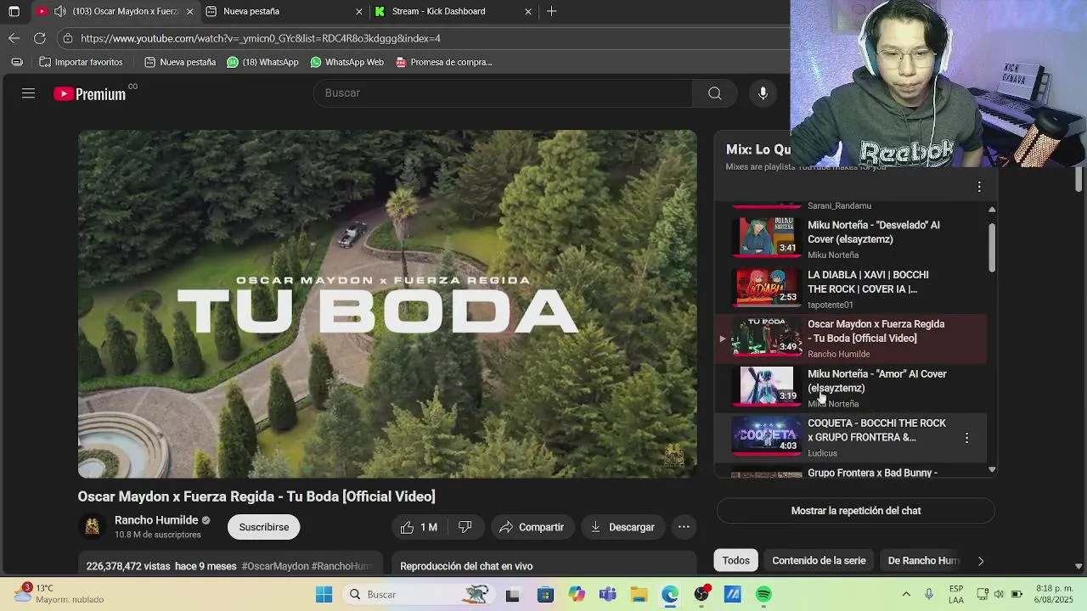Show chat replay with Mostrar repetición button
This screenshot has height=611, width=1087.
point(855,511)
